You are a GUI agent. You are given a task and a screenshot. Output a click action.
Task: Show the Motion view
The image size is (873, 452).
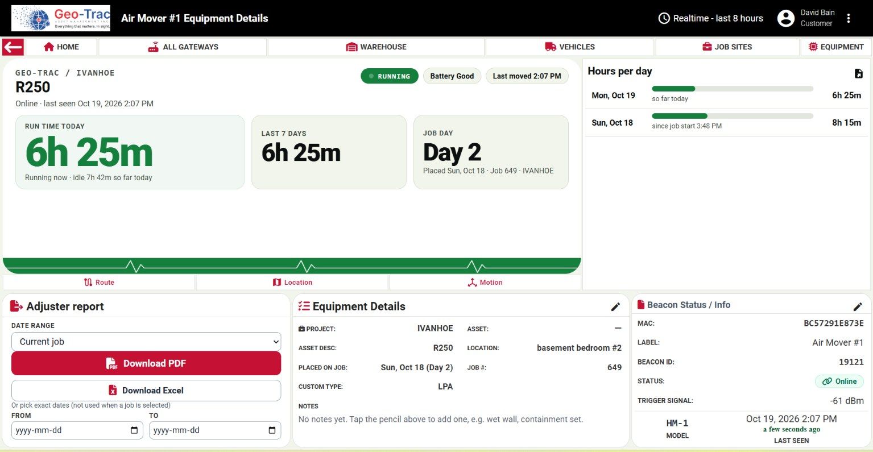pos(485,282)
